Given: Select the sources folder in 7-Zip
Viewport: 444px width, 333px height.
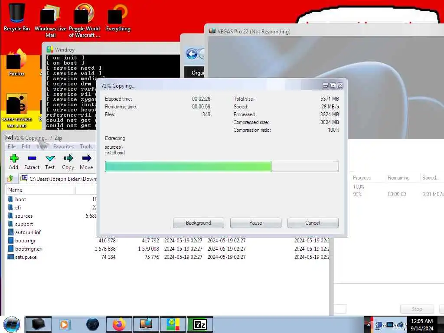Looking at the screenshot, I should click(x=24, y=216).
